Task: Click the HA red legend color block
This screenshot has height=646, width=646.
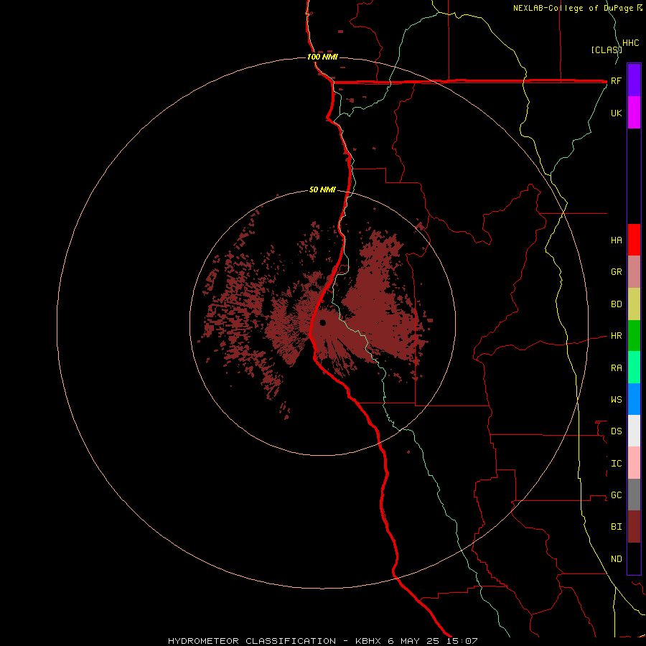Action: click(x=634, y=240)
